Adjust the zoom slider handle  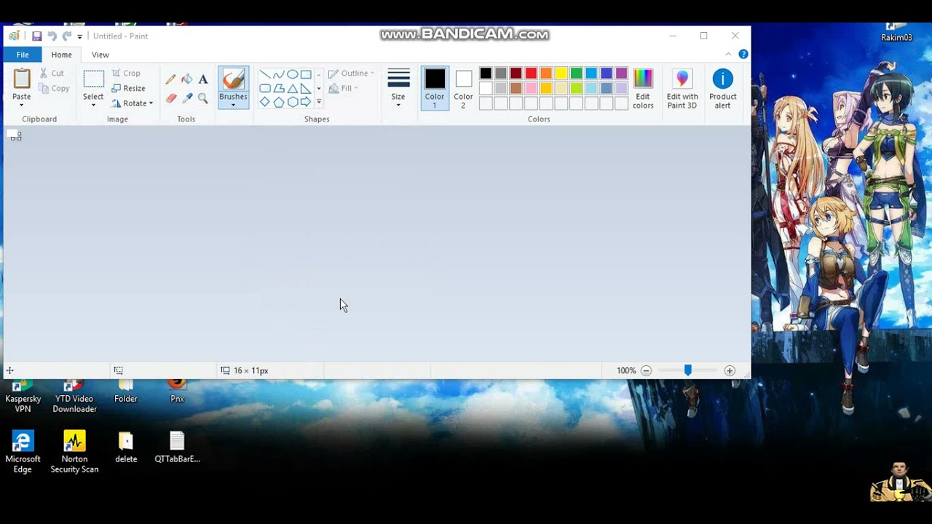(x=687, y=370)
